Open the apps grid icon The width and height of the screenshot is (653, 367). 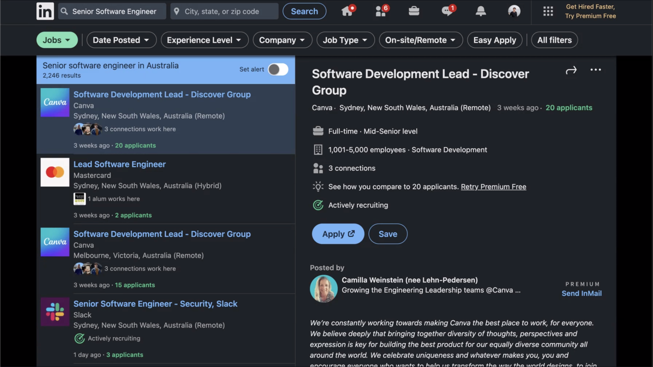tap(548, 11)
